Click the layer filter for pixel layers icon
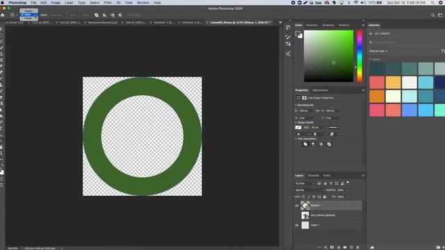Screen dimensions: 445x250 coord(319,183)
